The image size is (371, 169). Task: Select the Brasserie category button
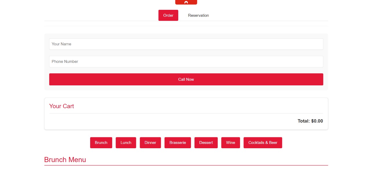[178, 143]
